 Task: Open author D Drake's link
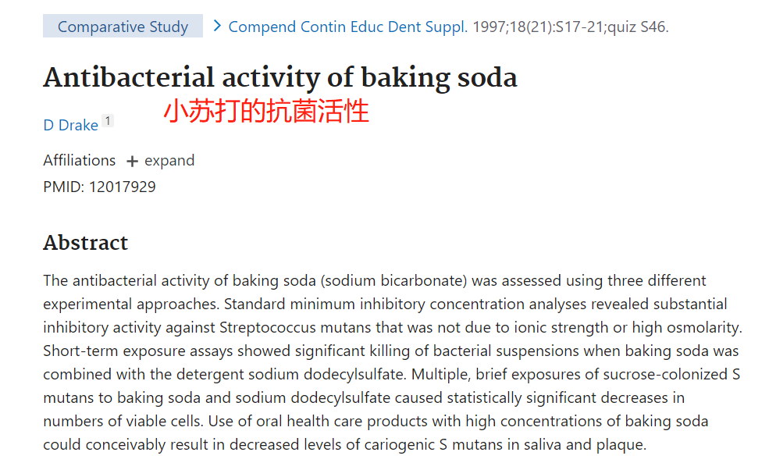(x=70, y=125)
